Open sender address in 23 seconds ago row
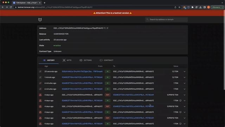 82,71
